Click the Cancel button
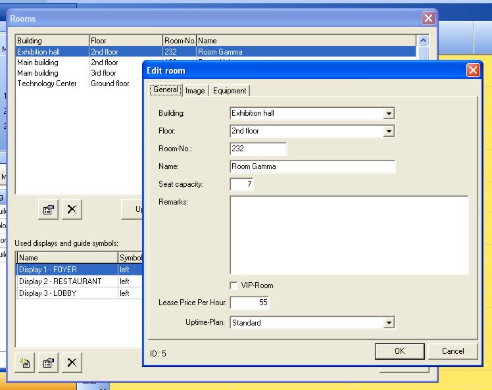 (x=453, y=351)
